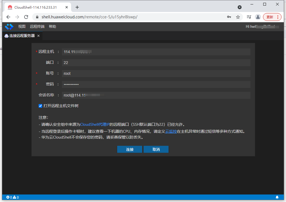Click the browser forward arrow
The height and width of the screenshot is (202, 286).
coord(17,17)
